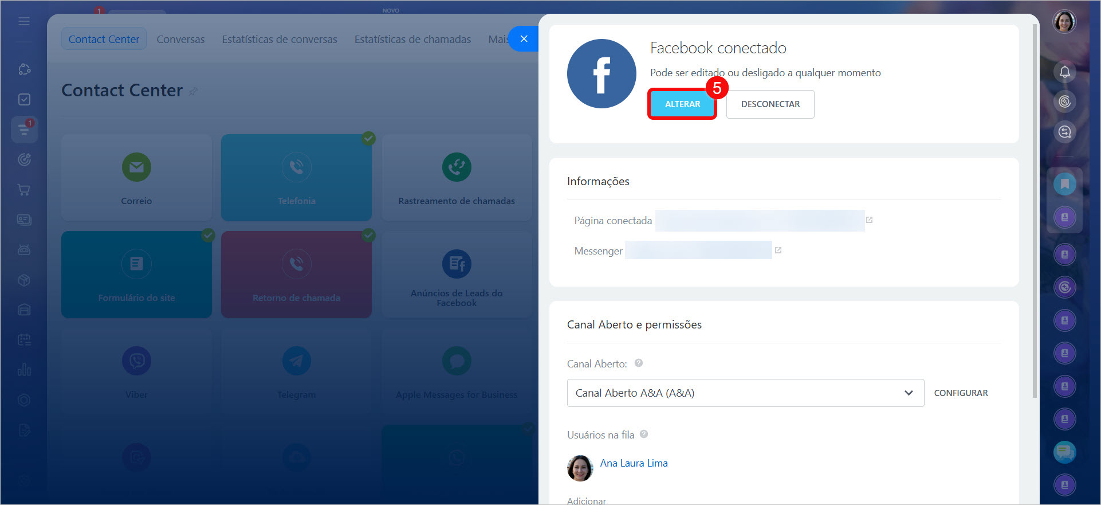
Task: Toggle the hamburger main menu
Action: [24, 21]
